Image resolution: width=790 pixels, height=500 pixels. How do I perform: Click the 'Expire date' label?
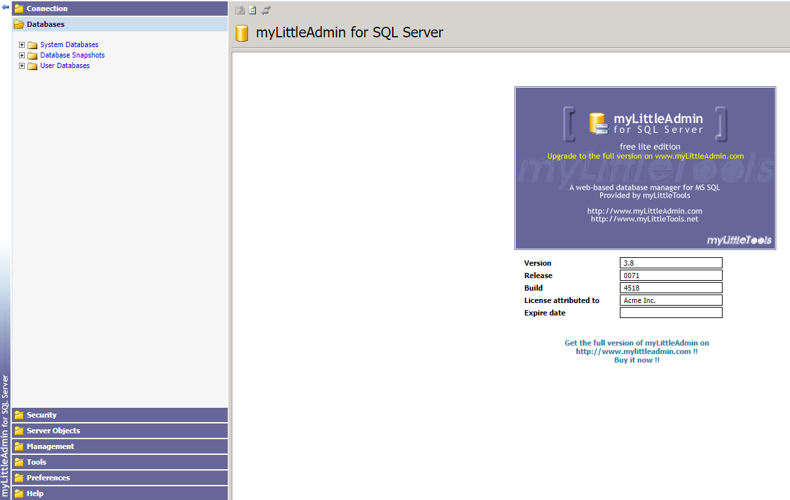pyautogui.click(x=545, y=313)
